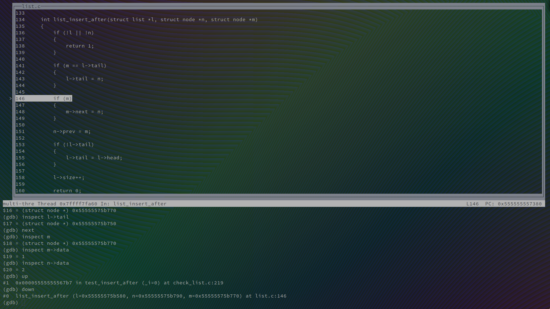Click line number 134 in the gutter
550x309 pixels.
point(20,19)
